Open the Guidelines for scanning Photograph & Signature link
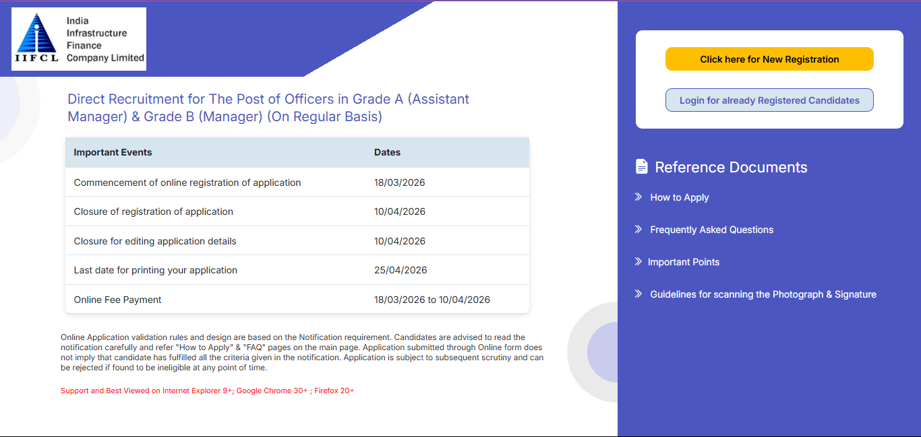 click(763, 294)
